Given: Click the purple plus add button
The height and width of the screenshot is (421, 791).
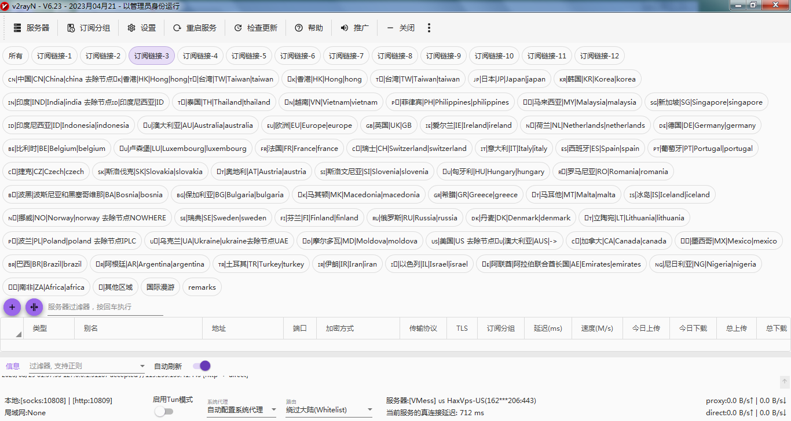Looking at the screenshot, I should click(x=12, y=307).
